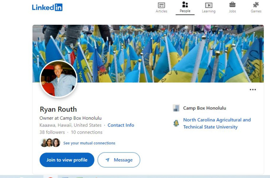Switch to the Learning tab label
This screenshot has width=270, height=178.
(209, 11)
